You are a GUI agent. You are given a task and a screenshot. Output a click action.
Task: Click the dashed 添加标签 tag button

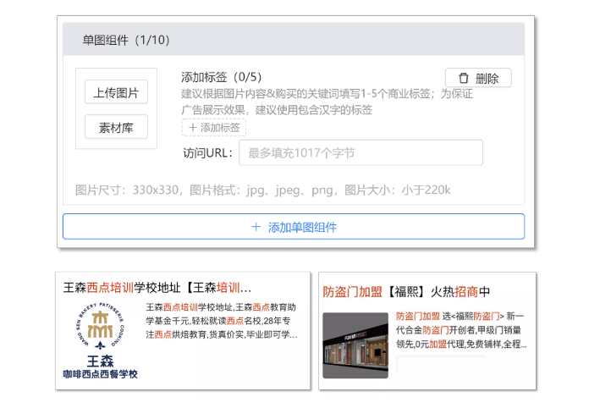coord(213,128)
